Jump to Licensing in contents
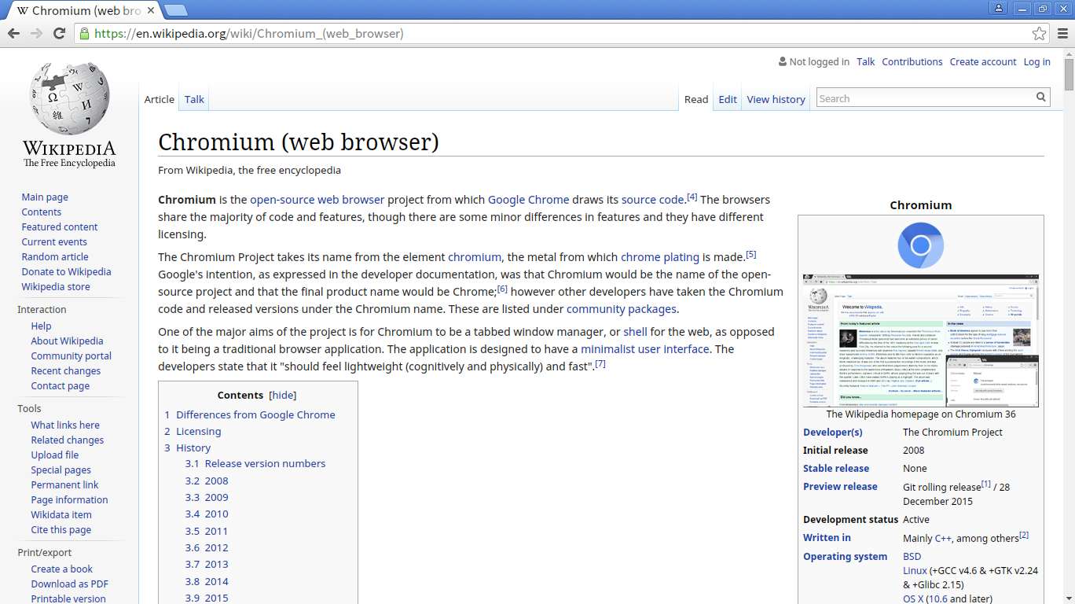This screenshot has height=604, width=1075. [198, 432]
